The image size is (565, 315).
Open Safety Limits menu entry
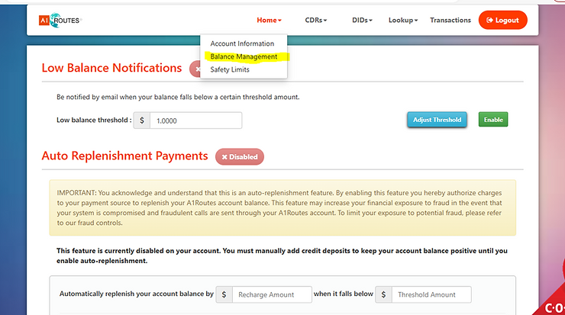pos(230,69)
